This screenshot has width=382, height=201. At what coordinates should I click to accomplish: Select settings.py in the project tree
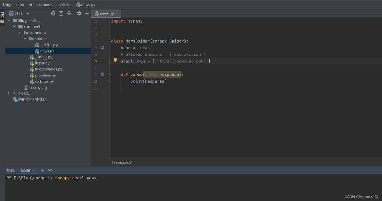(x=44, y=81)
